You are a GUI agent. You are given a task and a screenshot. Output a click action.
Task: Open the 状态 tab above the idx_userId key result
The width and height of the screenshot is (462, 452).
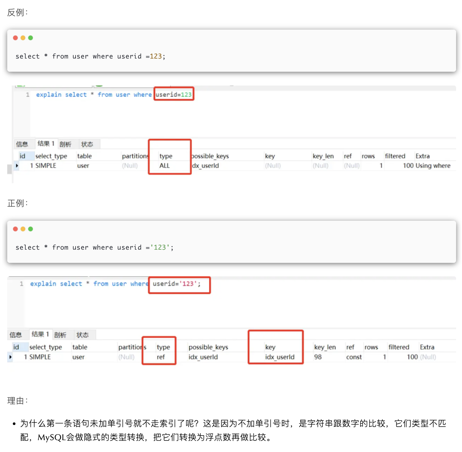tap(82, 335)
